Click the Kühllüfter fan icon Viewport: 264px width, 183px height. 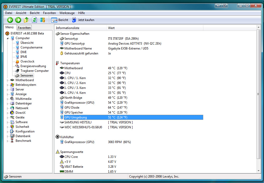[x=58, y=137]
